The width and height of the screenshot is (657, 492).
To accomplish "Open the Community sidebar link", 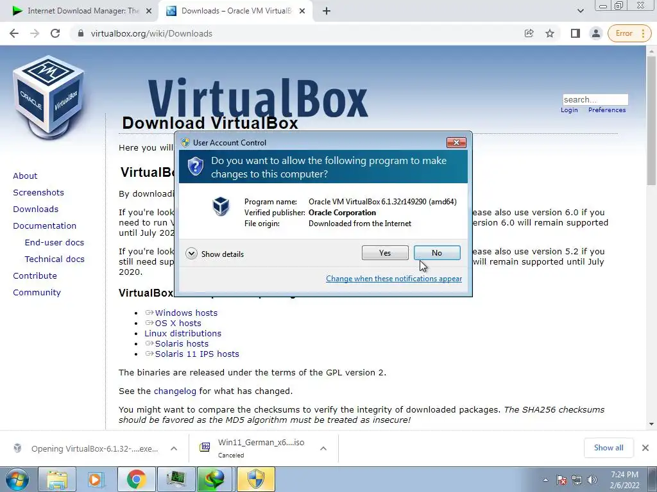I will [x=37, y=293].
